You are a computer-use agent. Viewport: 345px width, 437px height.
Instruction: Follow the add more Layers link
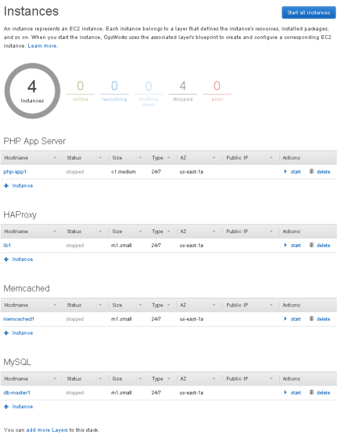(47, 429)
